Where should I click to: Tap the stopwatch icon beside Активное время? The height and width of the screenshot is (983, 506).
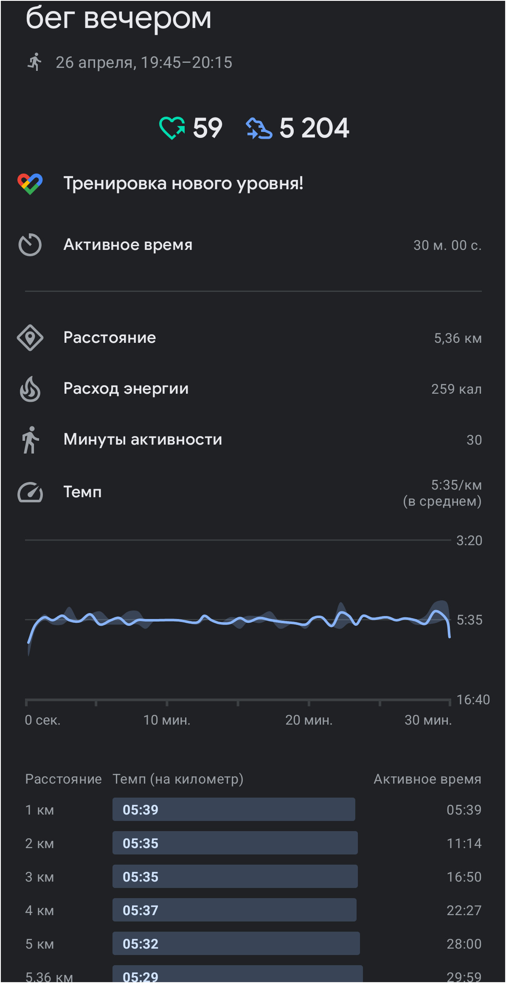click(x=30, y=245)
